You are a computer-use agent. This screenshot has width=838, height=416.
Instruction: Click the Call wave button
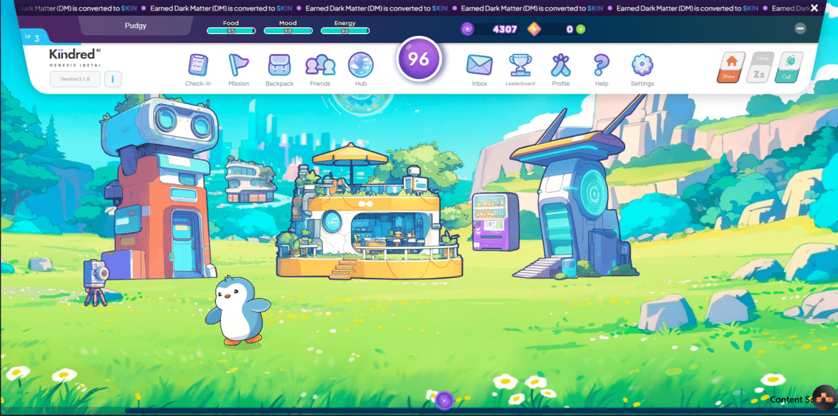(788, 67)
